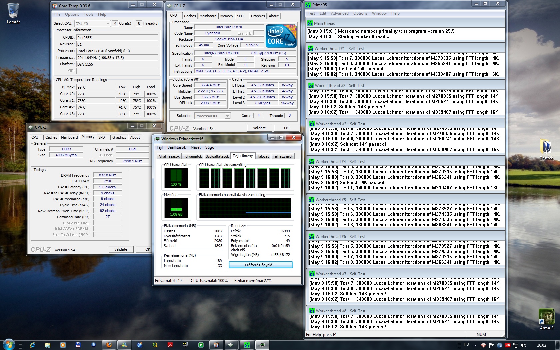Screen dimensions: 560x350
Task: Switch to Folyamatok tab in Task Manager
Action: pyautogui.click(x=193, y=156)
